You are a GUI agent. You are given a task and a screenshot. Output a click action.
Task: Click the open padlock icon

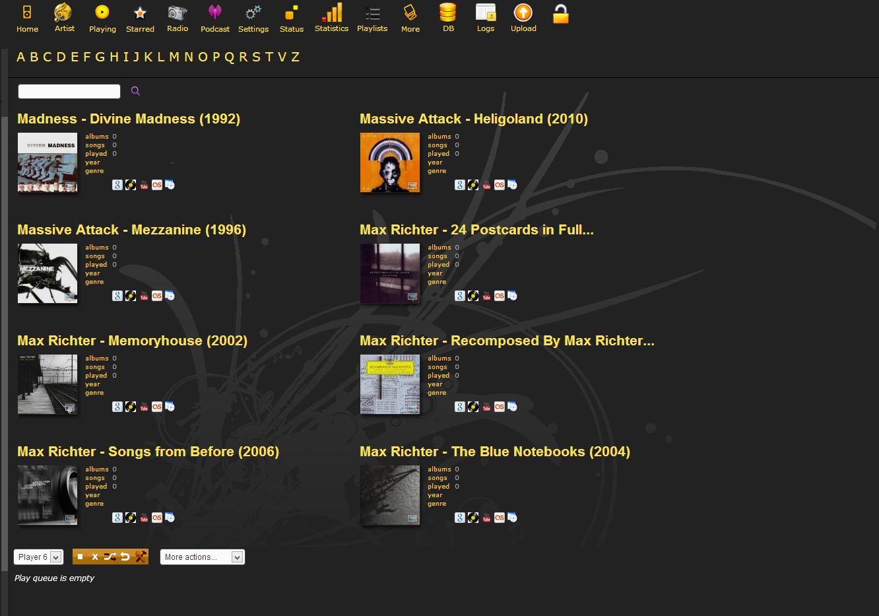(x=561, y=14)
